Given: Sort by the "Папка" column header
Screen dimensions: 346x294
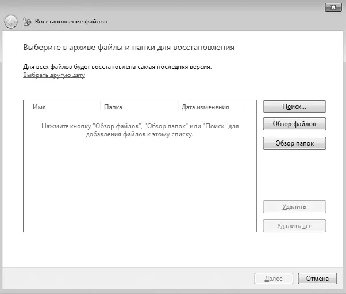Looking at the screenshot, I should (x=139, y=107).
